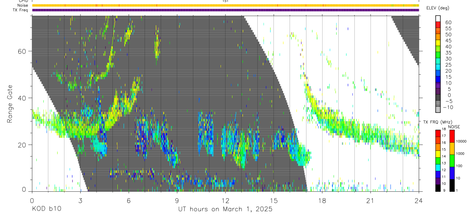Click hour '9' on the UT time axis

tap(177, 201)
